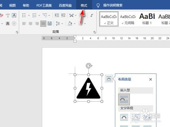Apply numbered list formatting

tap(34, 15)
